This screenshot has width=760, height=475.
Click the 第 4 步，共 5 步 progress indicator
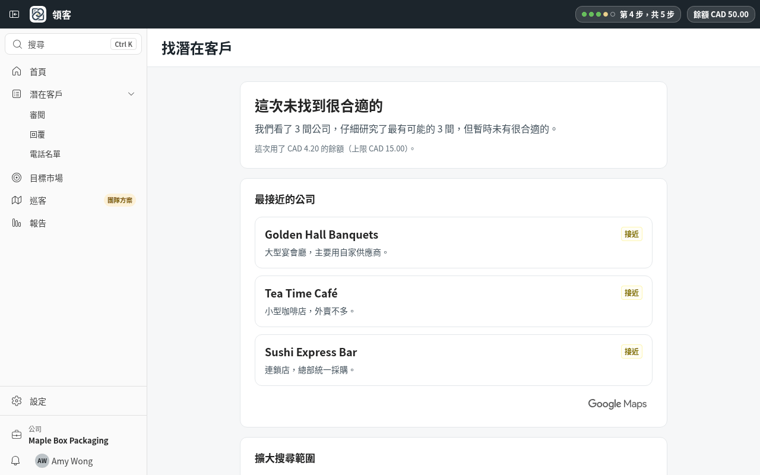tap(628, 14)
